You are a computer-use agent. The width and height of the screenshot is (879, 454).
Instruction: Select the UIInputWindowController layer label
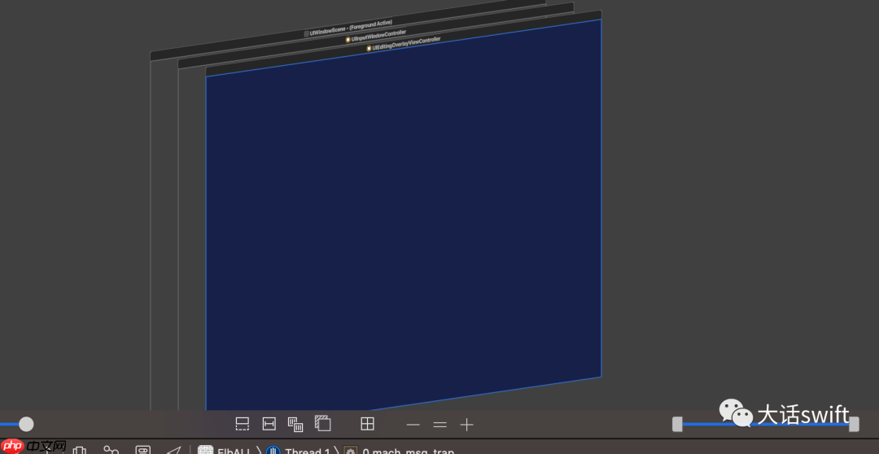pyautogui.click(x=375, y=36)
